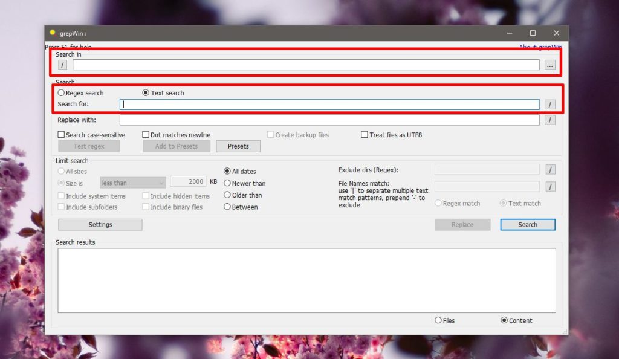Open the Presets list

click(238, 146)
